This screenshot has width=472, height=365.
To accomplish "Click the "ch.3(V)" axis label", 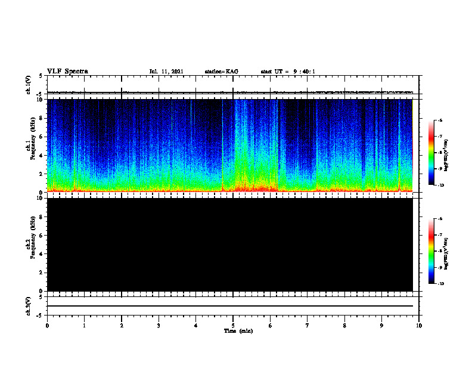I will tap(29, 306).
